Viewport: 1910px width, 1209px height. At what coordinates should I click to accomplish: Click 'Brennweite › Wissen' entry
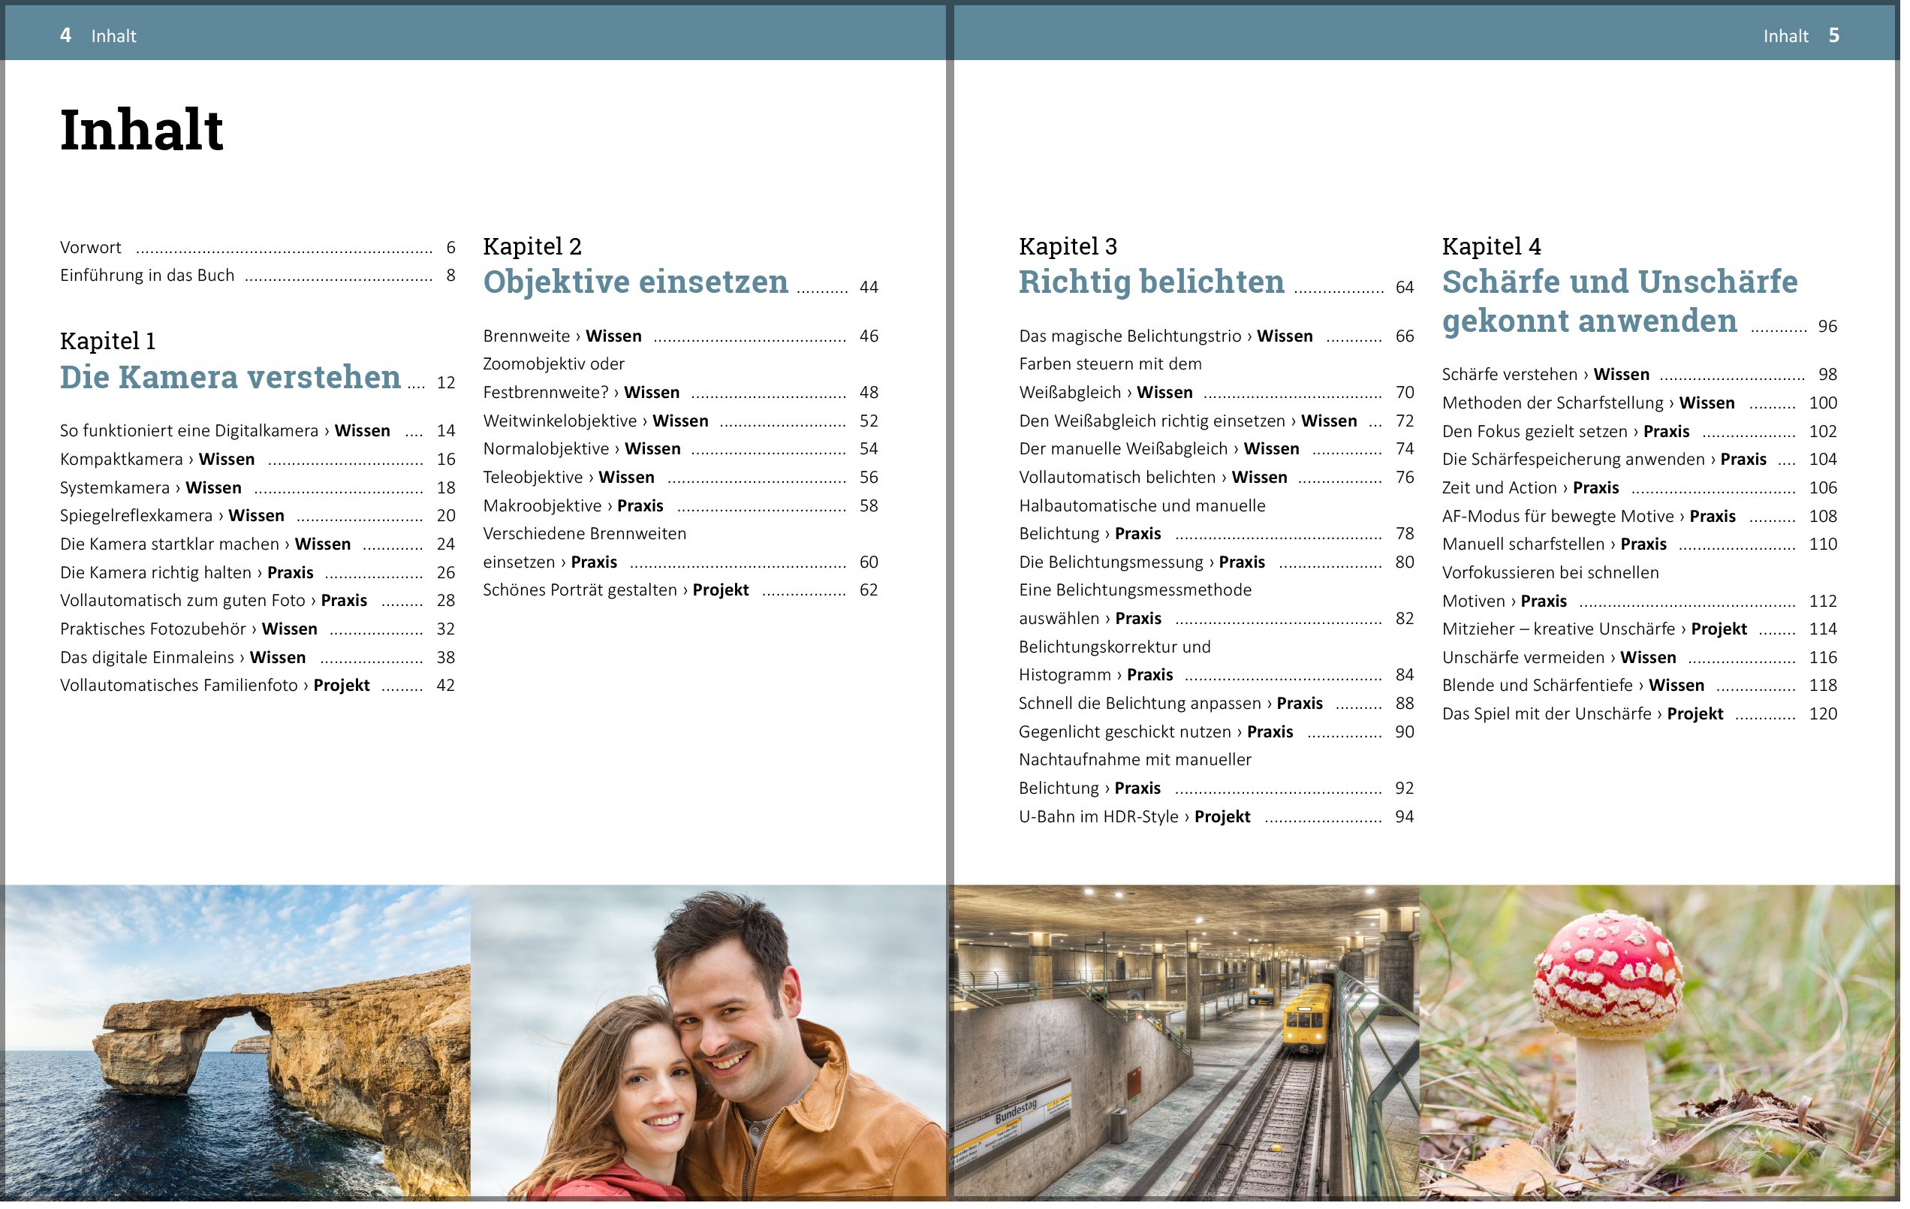coord(680,336)
